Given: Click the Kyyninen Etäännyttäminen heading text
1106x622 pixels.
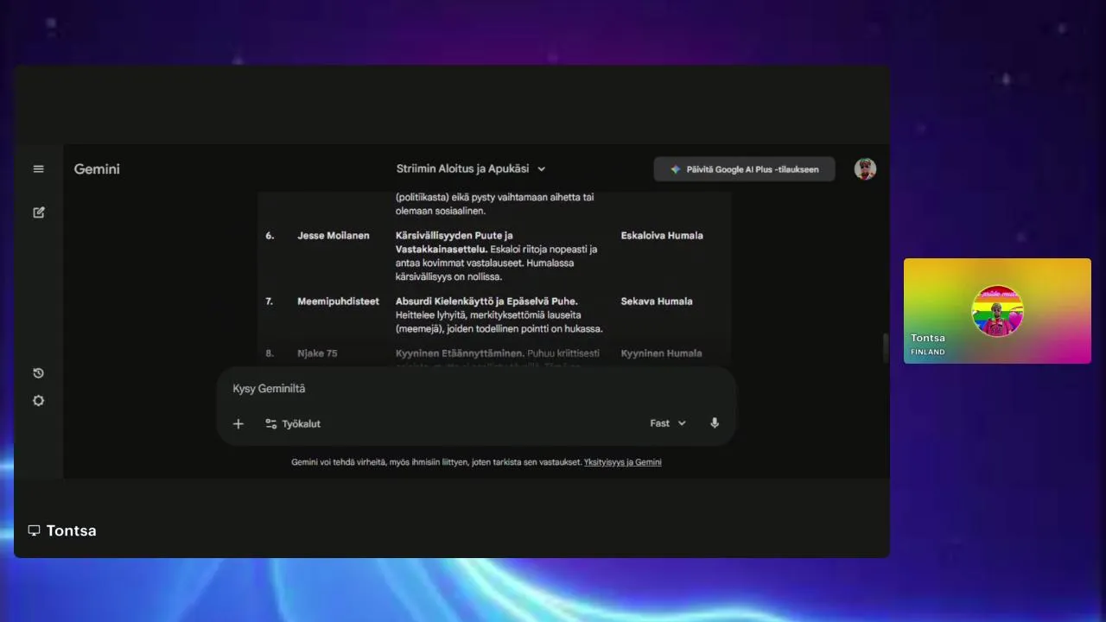Looking at the screenshot, I should 460,353.
